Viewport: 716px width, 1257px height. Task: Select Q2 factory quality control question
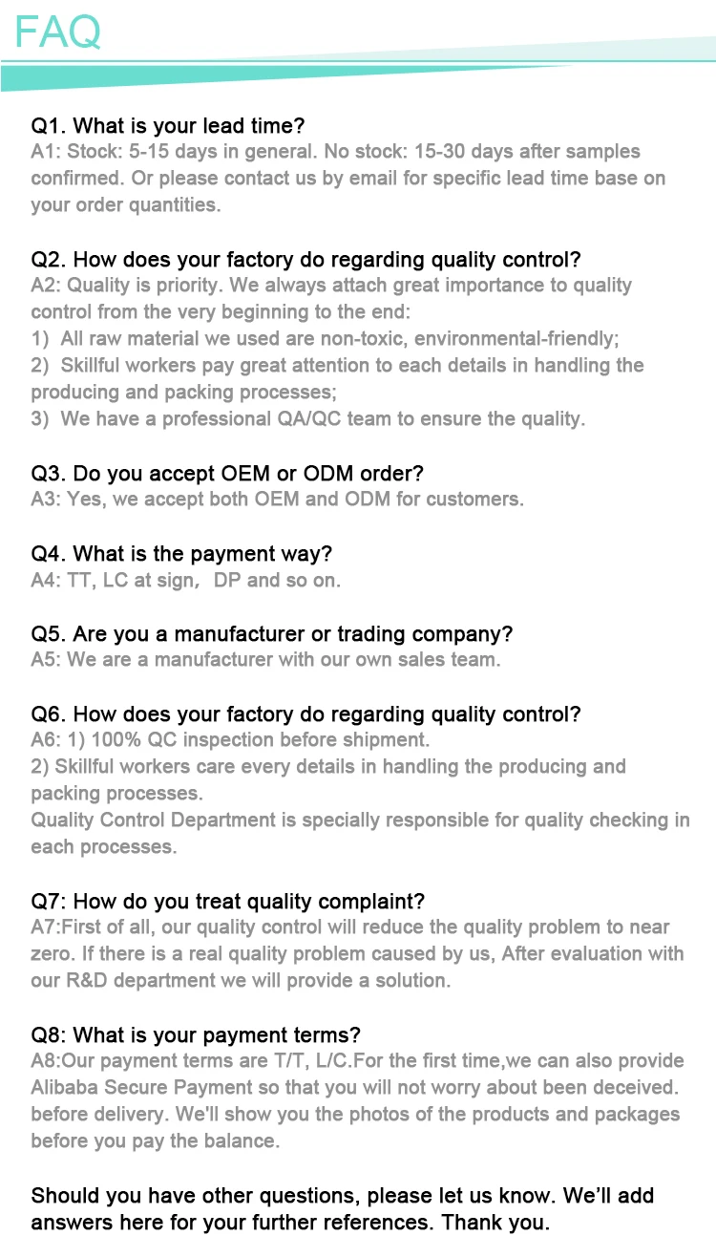305,260
